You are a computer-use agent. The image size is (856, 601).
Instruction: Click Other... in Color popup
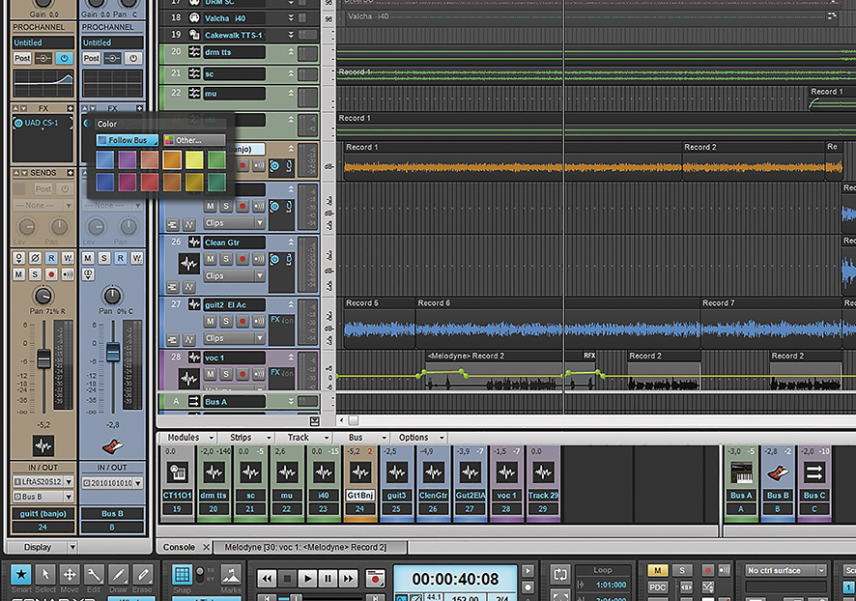[x=194, y=140]
